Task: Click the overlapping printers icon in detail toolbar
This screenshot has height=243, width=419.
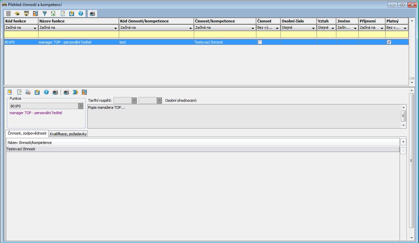Action: pyautogui.click(x=28, y=92)
